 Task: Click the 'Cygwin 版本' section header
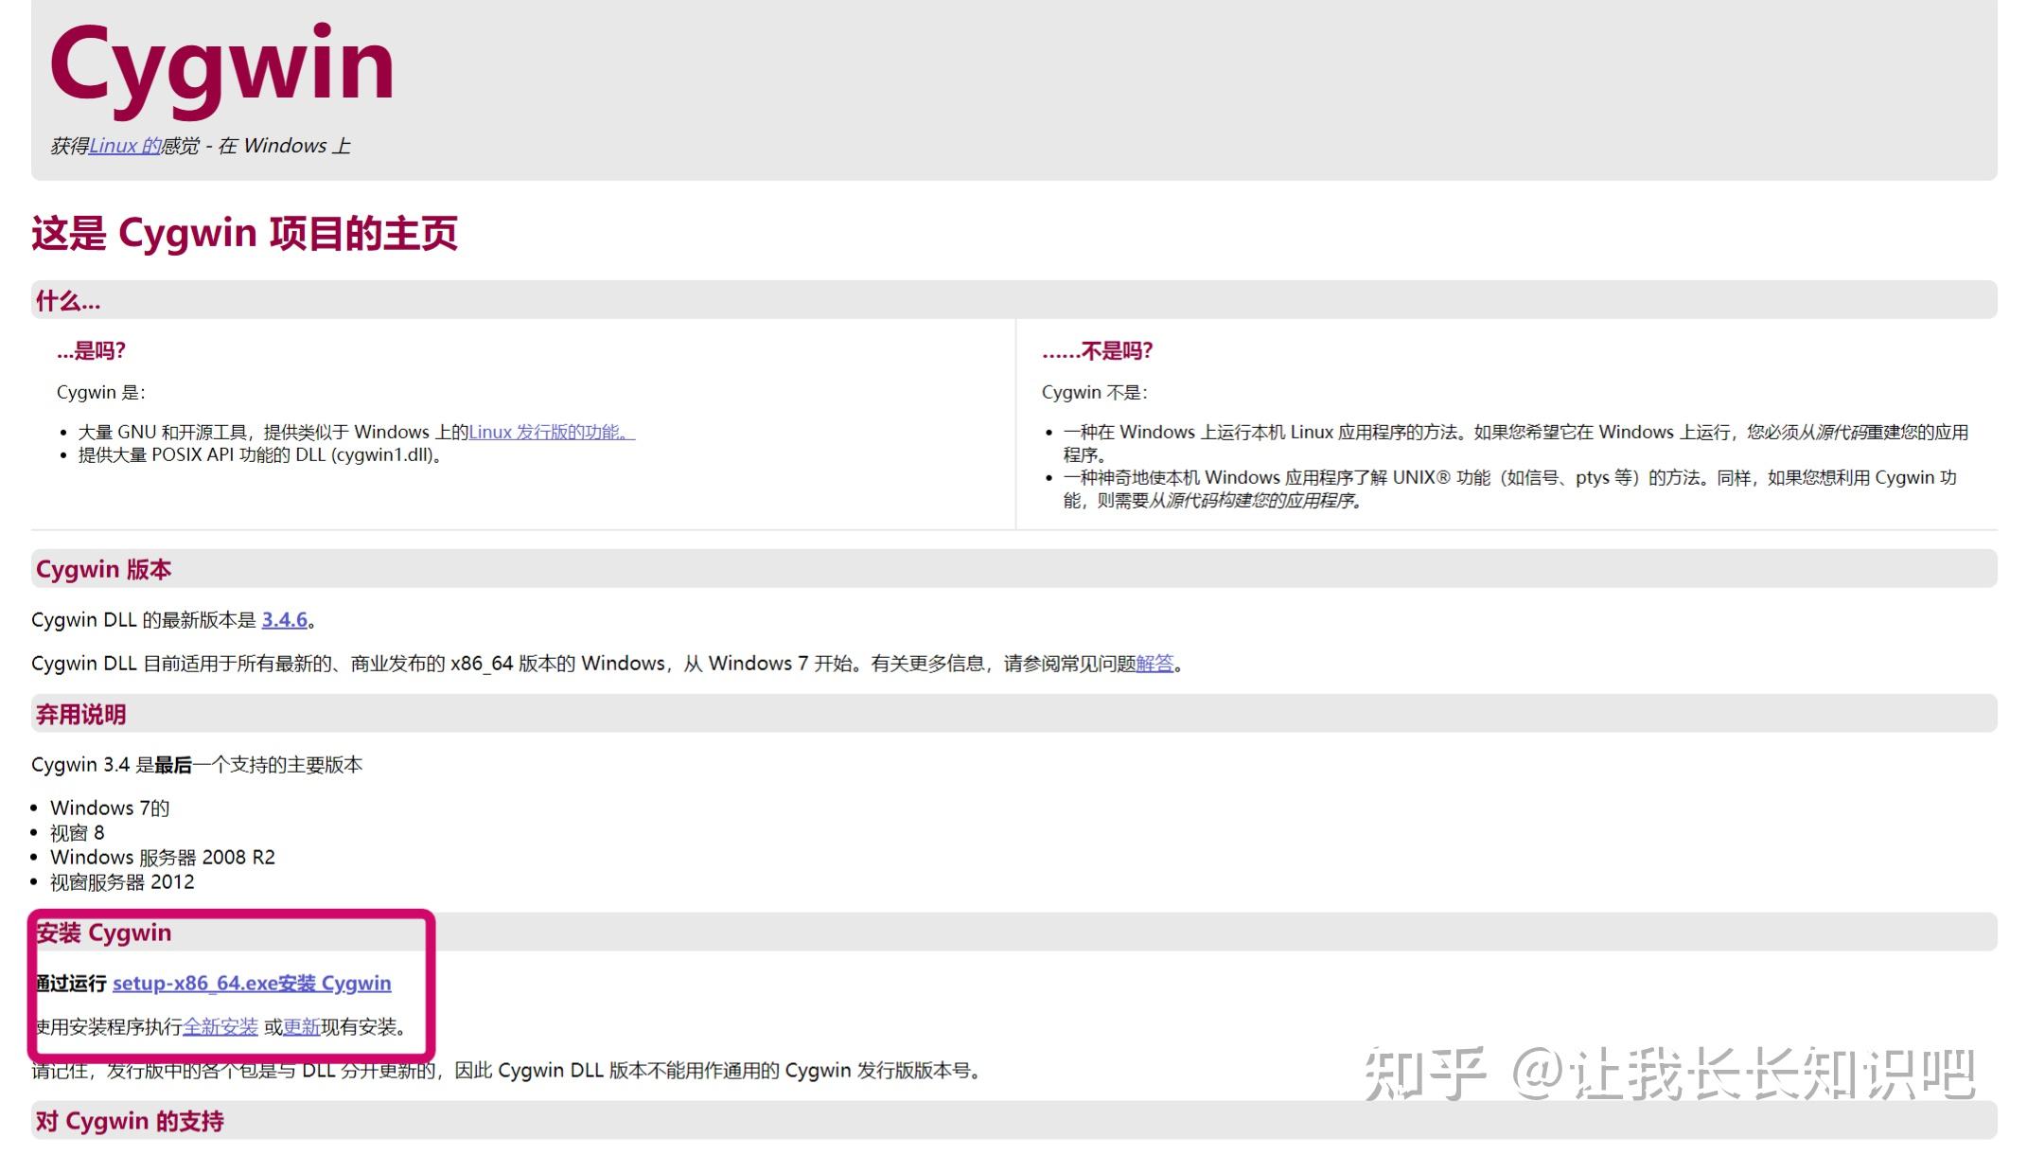pos(103,569)
